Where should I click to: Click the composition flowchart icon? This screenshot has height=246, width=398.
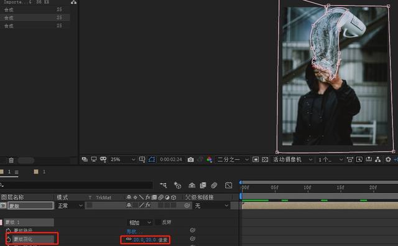(377, 159)
